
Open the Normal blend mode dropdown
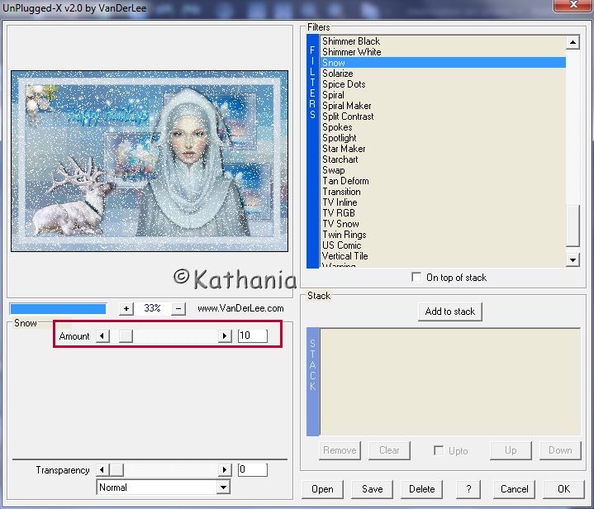[224, 488]
